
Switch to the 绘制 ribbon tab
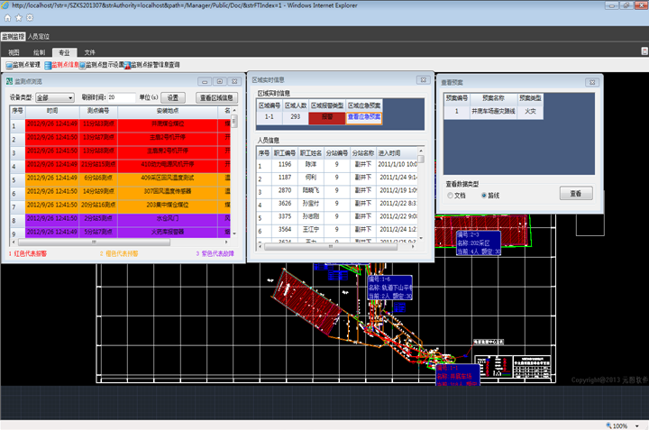point(39,52)
